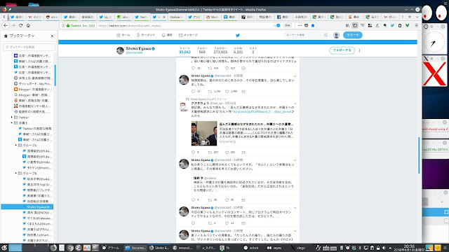Open the list-all-tabs dropdown arrow

pos(417,17)
